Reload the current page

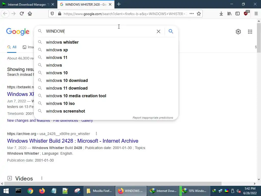22,14
